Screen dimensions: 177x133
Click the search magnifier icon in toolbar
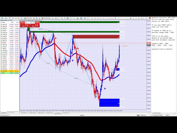(147, 18)
